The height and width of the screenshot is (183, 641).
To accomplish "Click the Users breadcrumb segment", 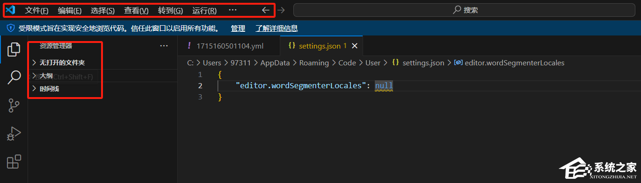I will coord(212,63).
